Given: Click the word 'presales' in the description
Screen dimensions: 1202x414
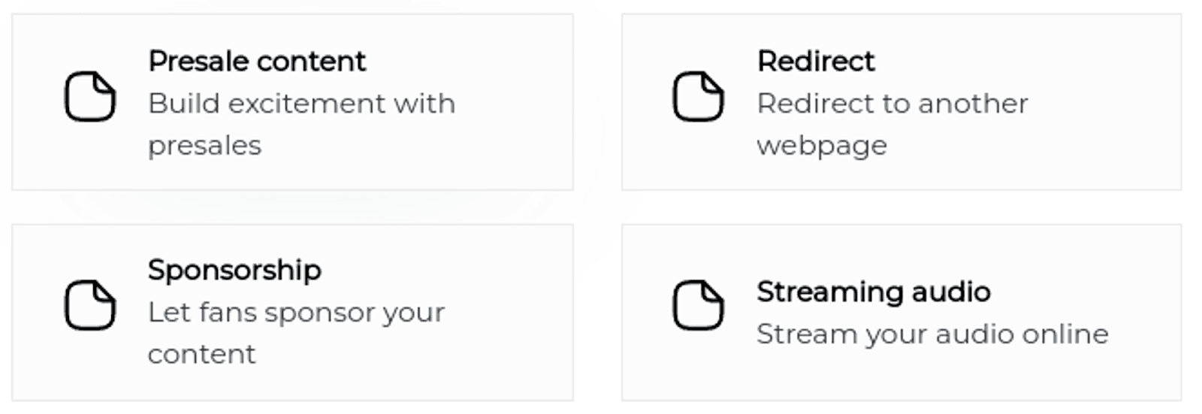Looking at the screenshot, I should (x=204, y=145).
